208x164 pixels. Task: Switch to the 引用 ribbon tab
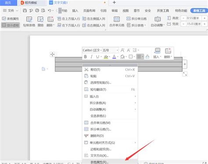(103, 11)
